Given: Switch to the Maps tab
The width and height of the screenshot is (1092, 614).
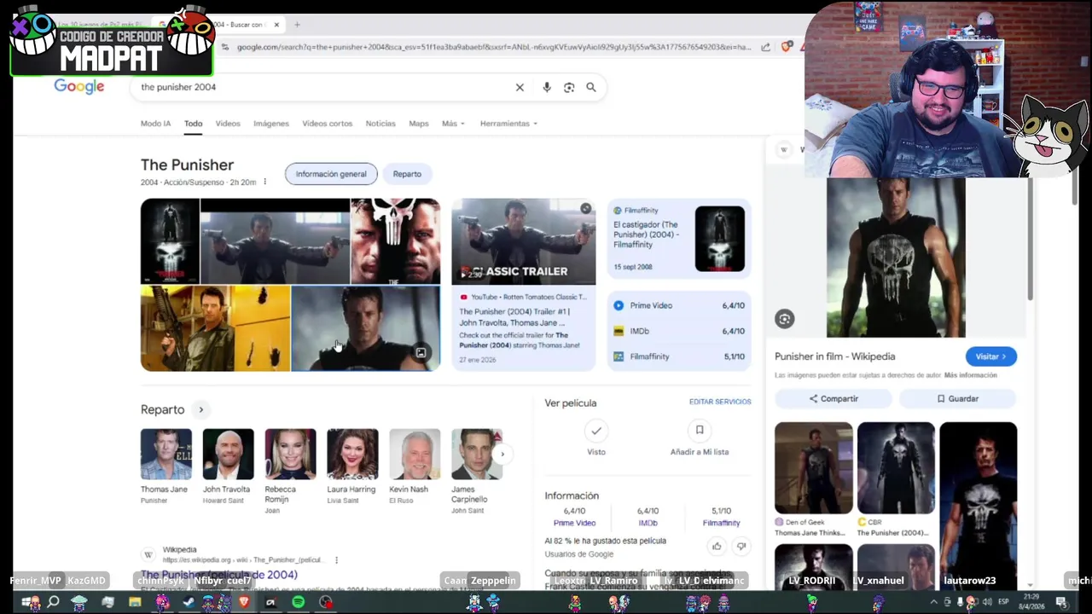Looking at the screenshot, I should (419, 124).
